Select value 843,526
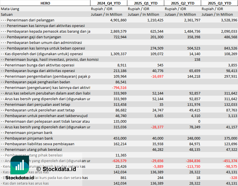Viewport: 238px width, 186px height. tap(231, 48)
